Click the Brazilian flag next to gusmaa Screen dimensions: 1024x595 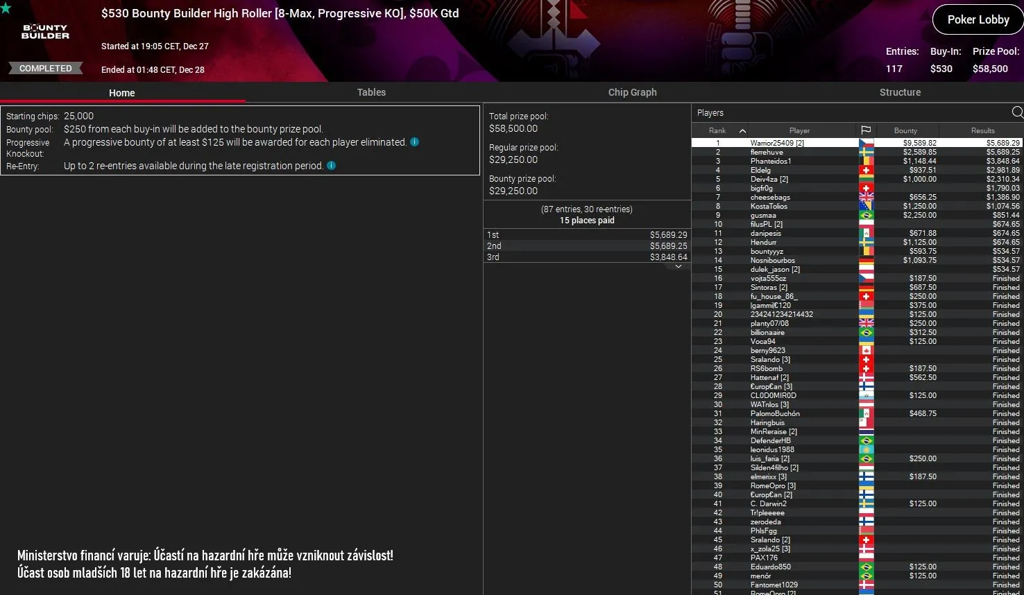(866, 215)
